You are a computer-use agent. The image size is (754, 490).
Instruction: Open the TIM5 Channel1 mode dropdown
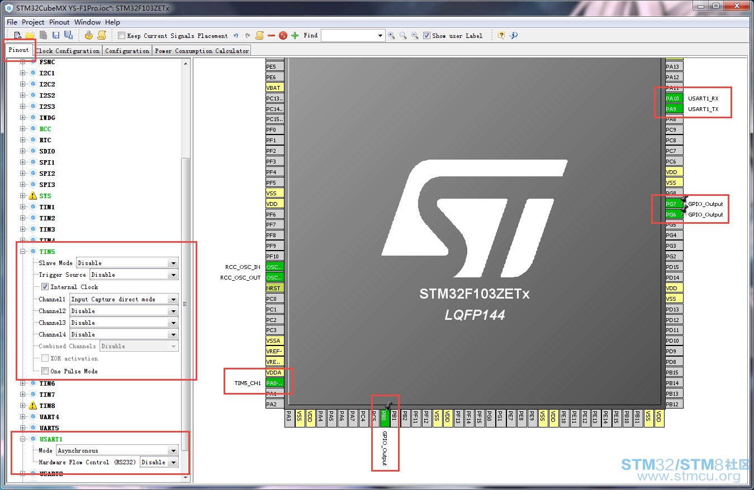124,299
